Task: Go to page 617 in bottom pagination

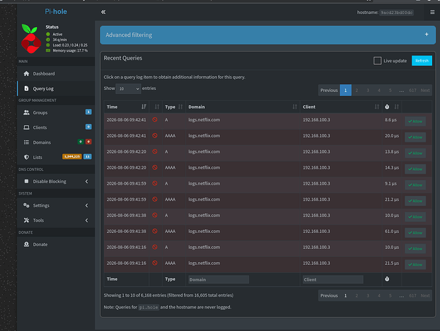Action: (412, 296)
